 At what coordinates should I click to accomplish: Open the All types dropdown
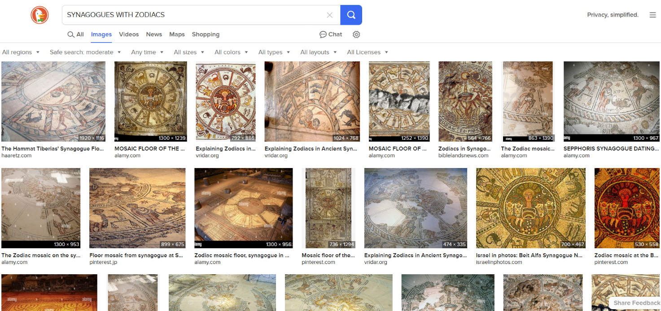coord(274,52)
